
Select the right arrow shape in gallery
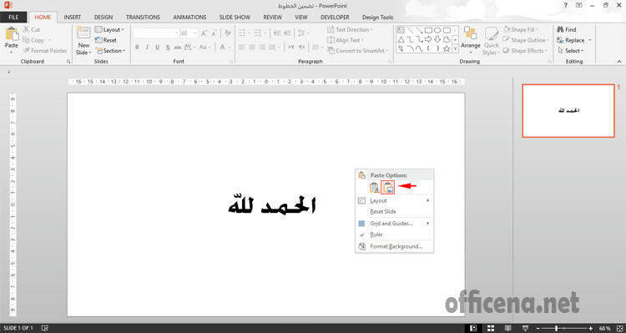coord(428,39)
